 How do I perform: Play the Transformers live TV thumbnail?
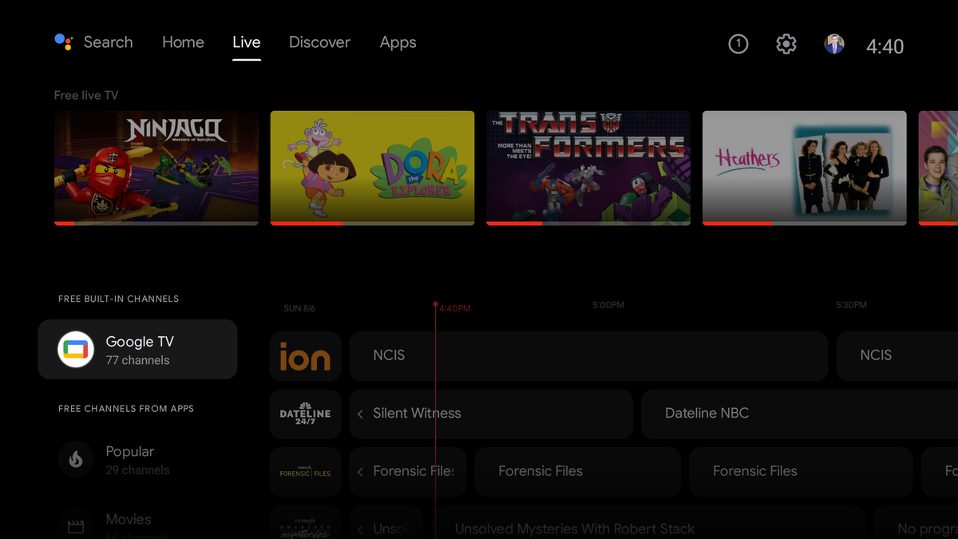[588, 168]
